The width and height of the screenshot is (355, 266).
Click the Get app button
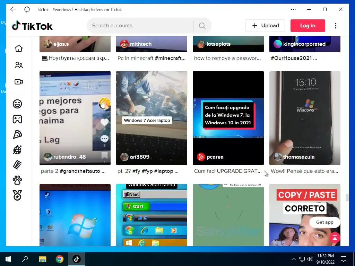coord(324,222)
